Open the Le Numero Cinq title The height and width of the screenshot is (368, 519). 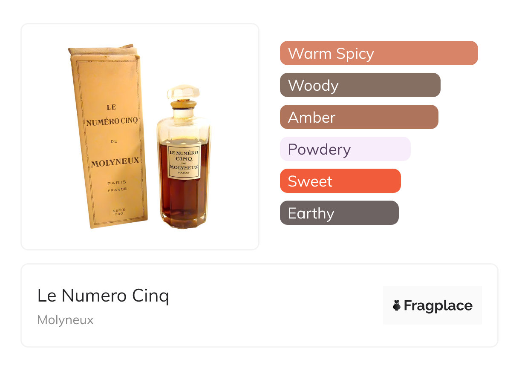point(103,296)
